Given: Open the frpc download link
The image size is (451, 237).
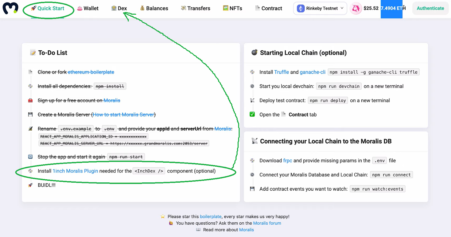Looking at the screenshot, I should coord(288,160).
